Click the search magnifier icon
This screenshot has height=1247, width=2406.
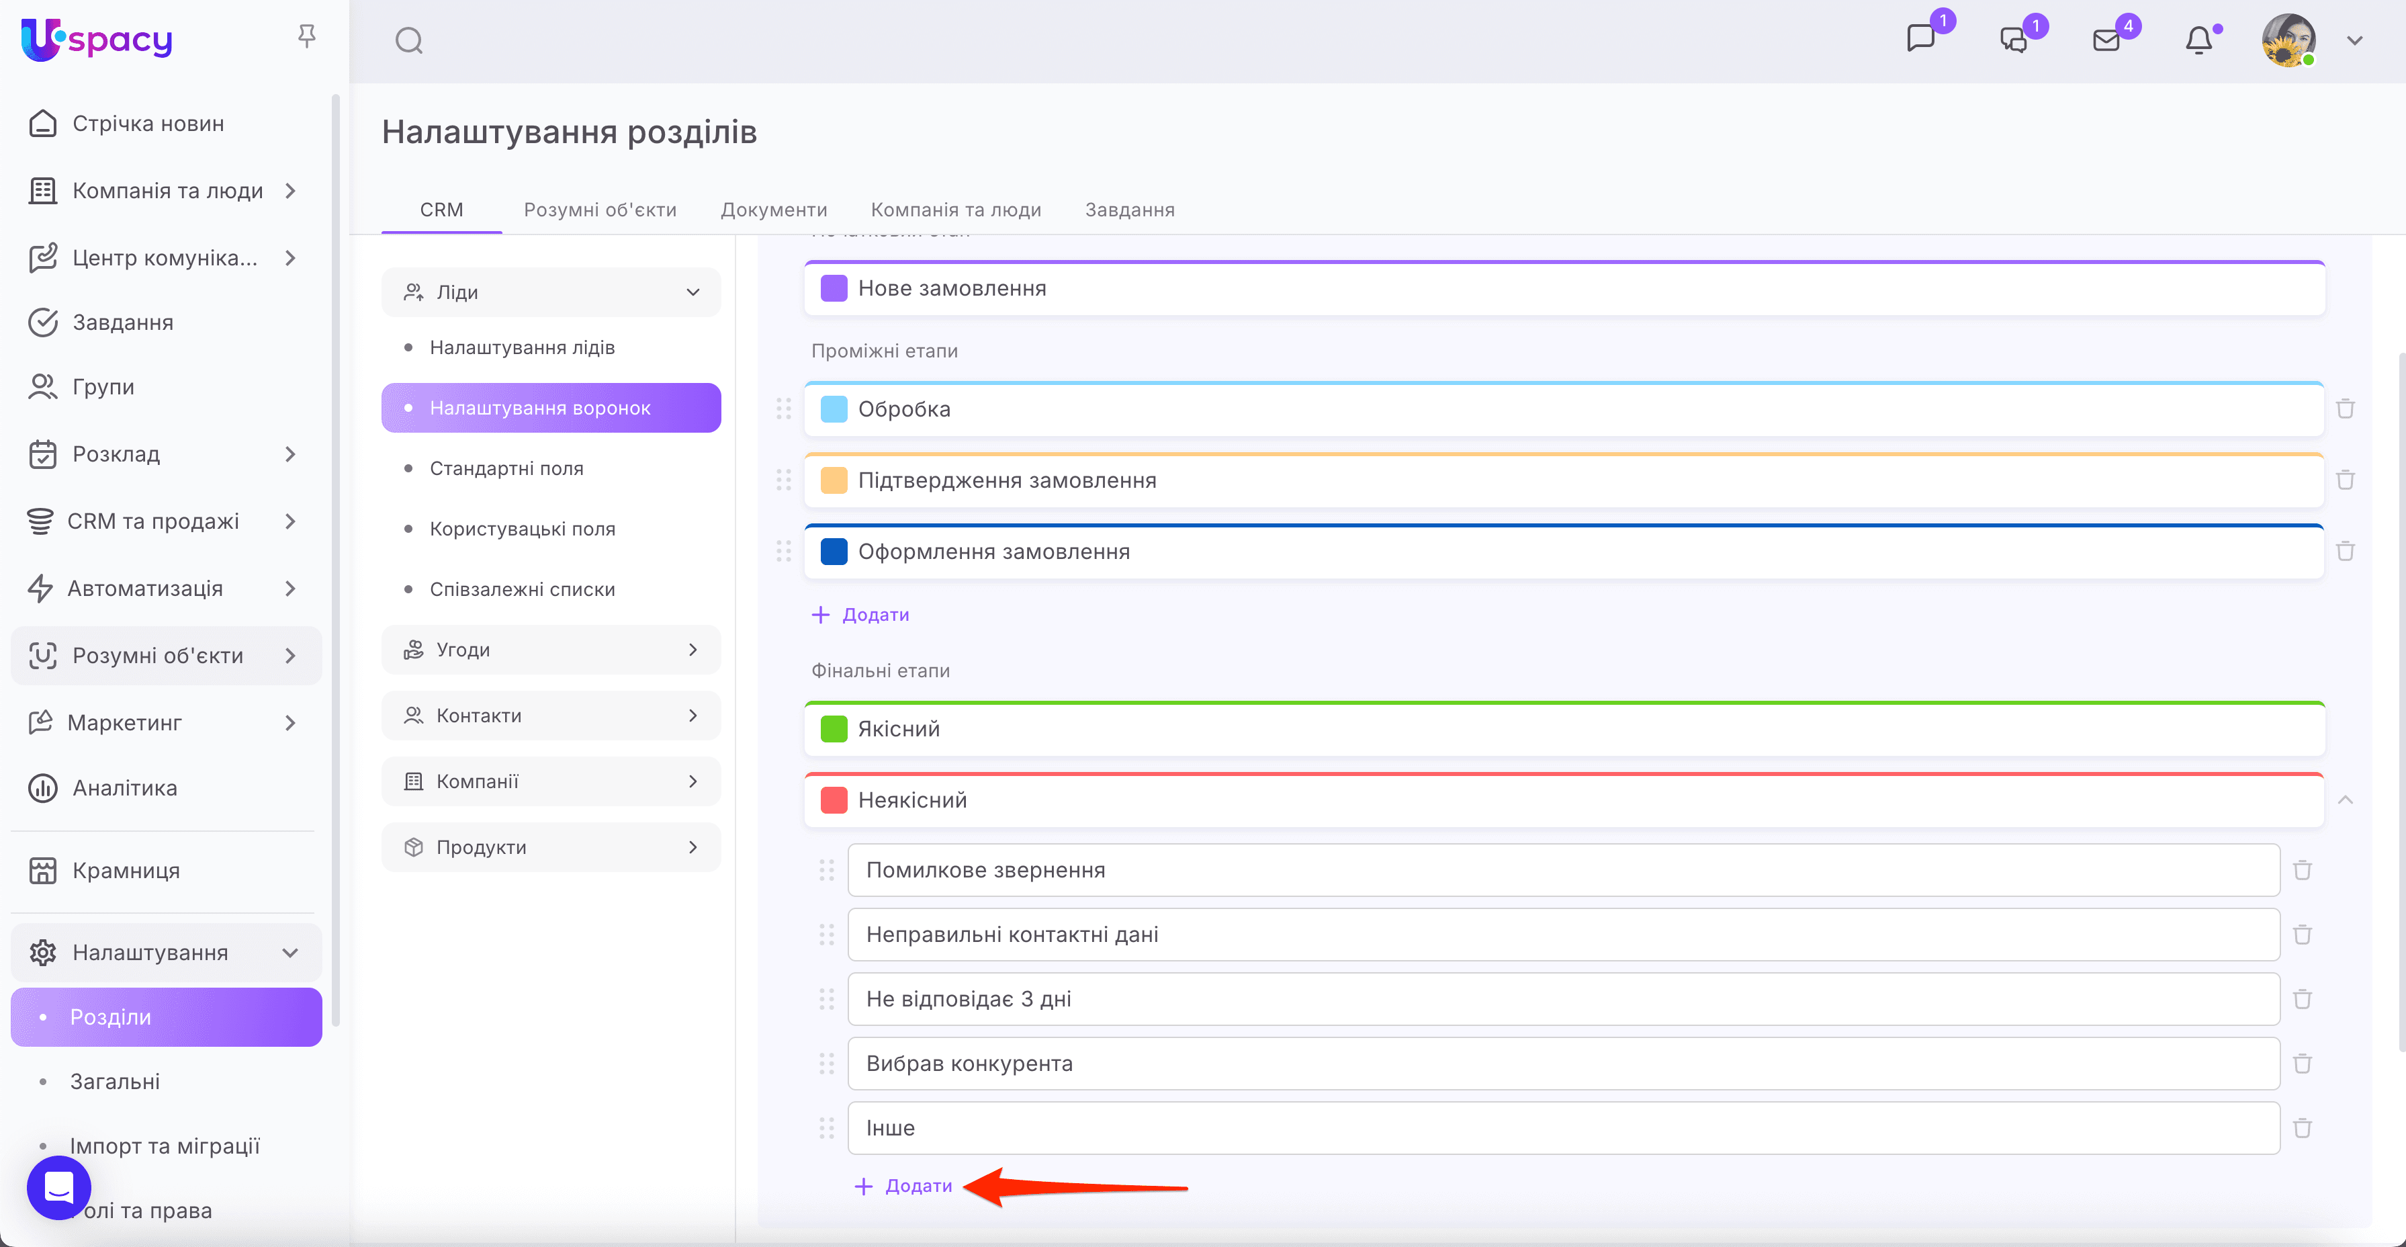click(408, 41)
